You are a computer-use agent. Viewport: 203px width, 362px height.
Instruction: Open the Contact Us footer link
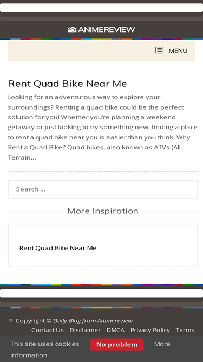[x=48, y=330]
